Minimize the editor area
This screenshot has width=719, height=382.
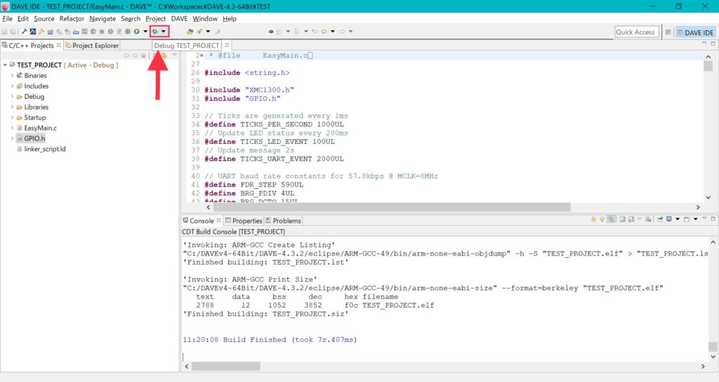pos(704,43)
